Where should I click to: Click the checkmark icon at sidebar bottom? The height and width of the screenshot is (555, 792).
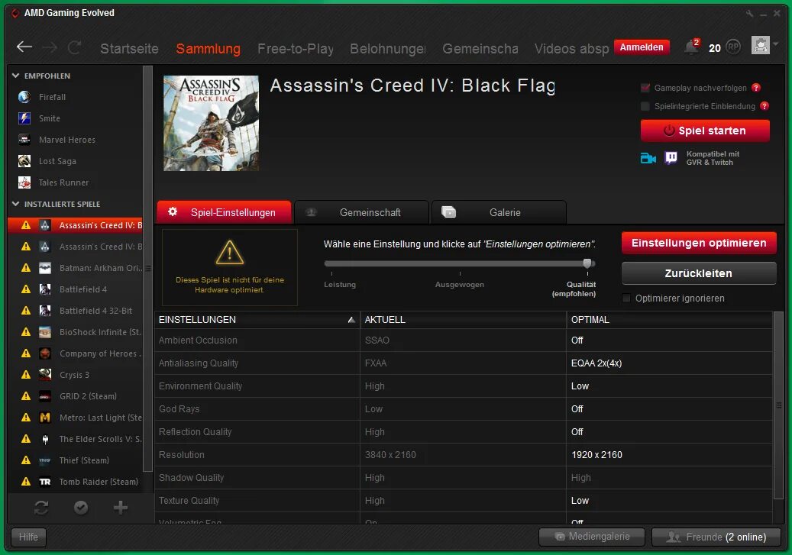tap(81, 508)
